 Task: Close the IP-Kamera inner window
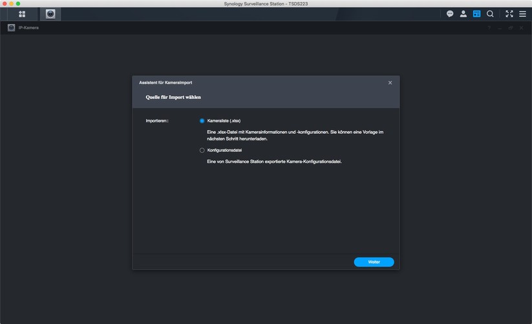tap(522, 28)
